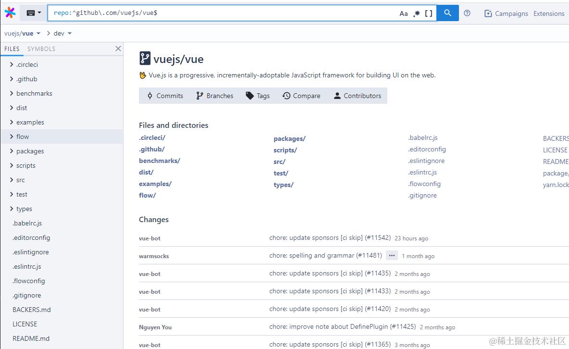Viewport: 569px width, 349px height.
Task: Open the types/ directory link
Action: click(284, 185)
